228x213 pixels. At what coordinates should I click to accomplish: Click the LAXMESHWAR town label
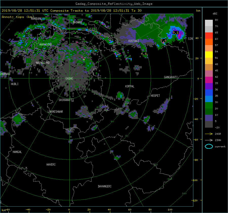pos(55,112)
